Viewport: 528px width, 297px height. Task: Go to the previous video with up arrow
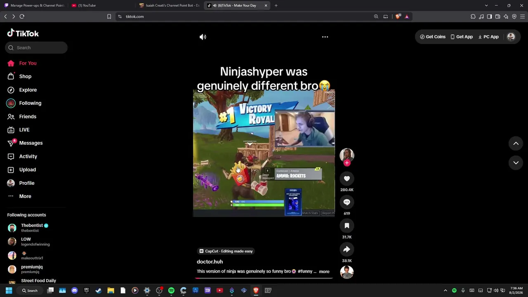pyautogui.click(x=516, y=143)
